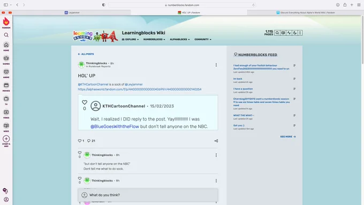Go forward with Safari forward arrow
This screenshot has height=205, width=364.
pos(24,5)
